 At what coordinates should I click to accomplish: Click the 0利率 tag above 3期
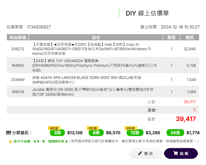54,128
